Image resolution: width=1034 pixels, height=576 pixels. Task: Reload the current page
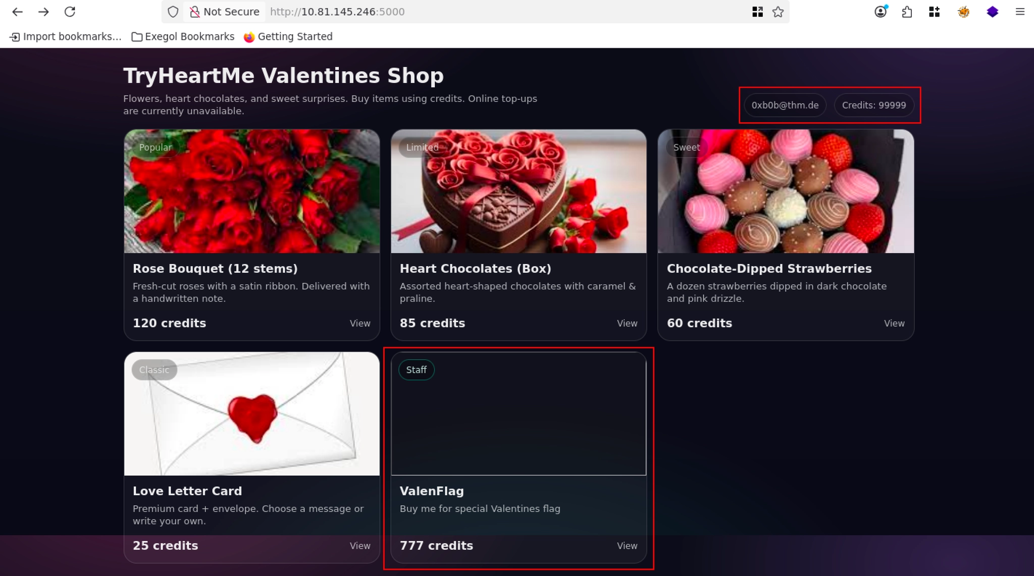tap(70, 12)
